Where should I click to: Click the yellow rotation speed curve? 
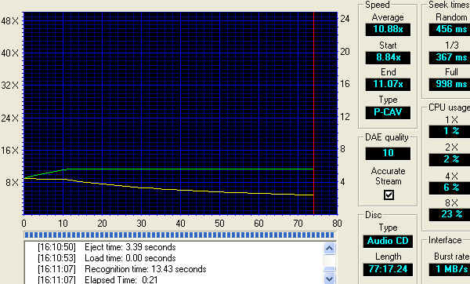pos(168,188)
